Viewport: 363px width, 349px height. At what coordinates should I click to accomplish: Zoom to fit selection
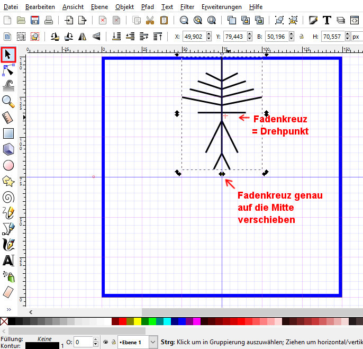point(184,20)
